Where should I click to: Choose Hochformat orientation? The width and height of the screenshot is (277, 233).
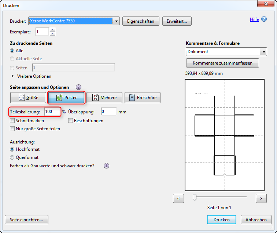(x=12, y=149)
